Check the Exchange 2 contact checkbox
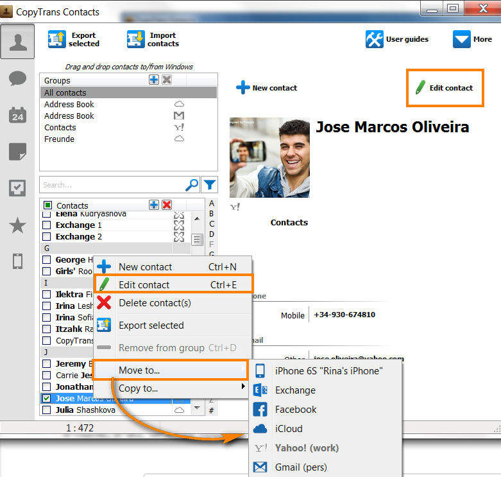 (x=47, y=237)
